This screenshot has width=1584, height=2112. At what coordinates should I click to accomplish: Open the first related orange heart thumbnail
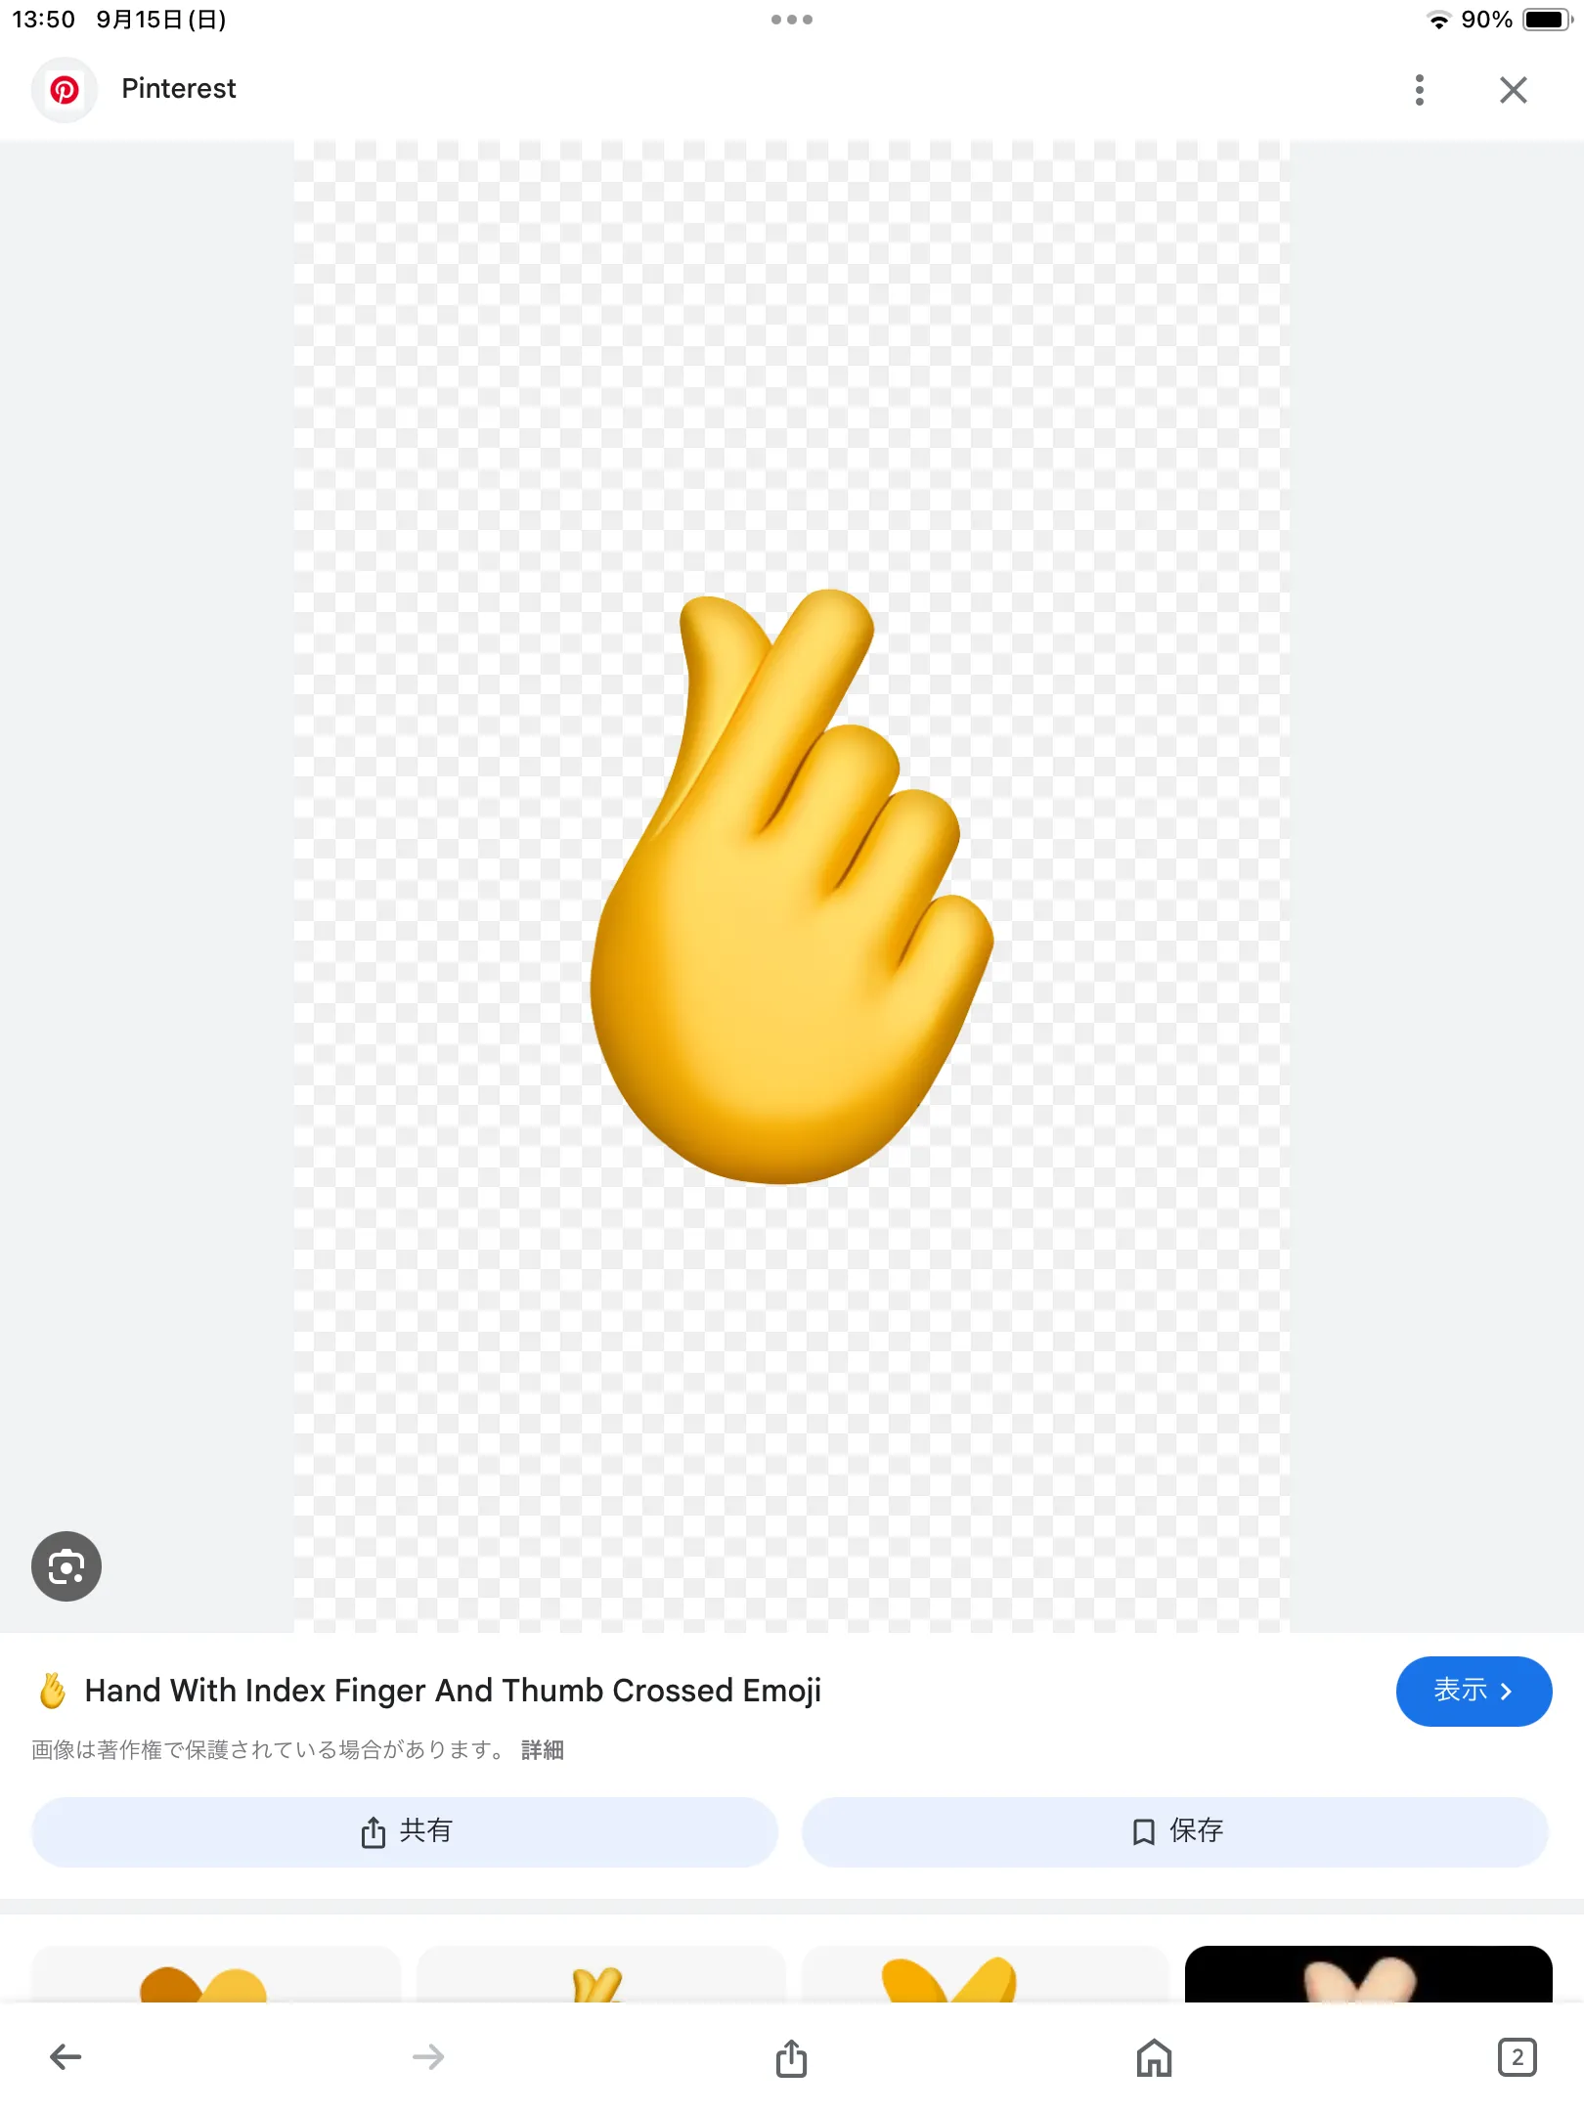[216, 1973]
